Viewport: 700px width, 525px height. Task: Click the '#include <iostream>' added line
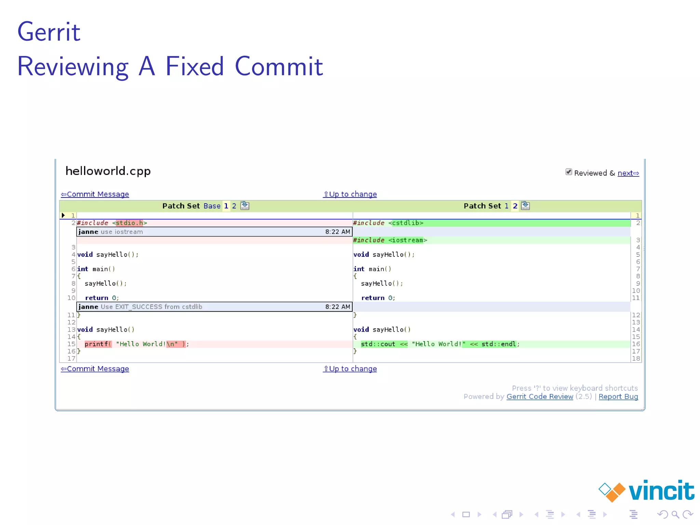492,240
